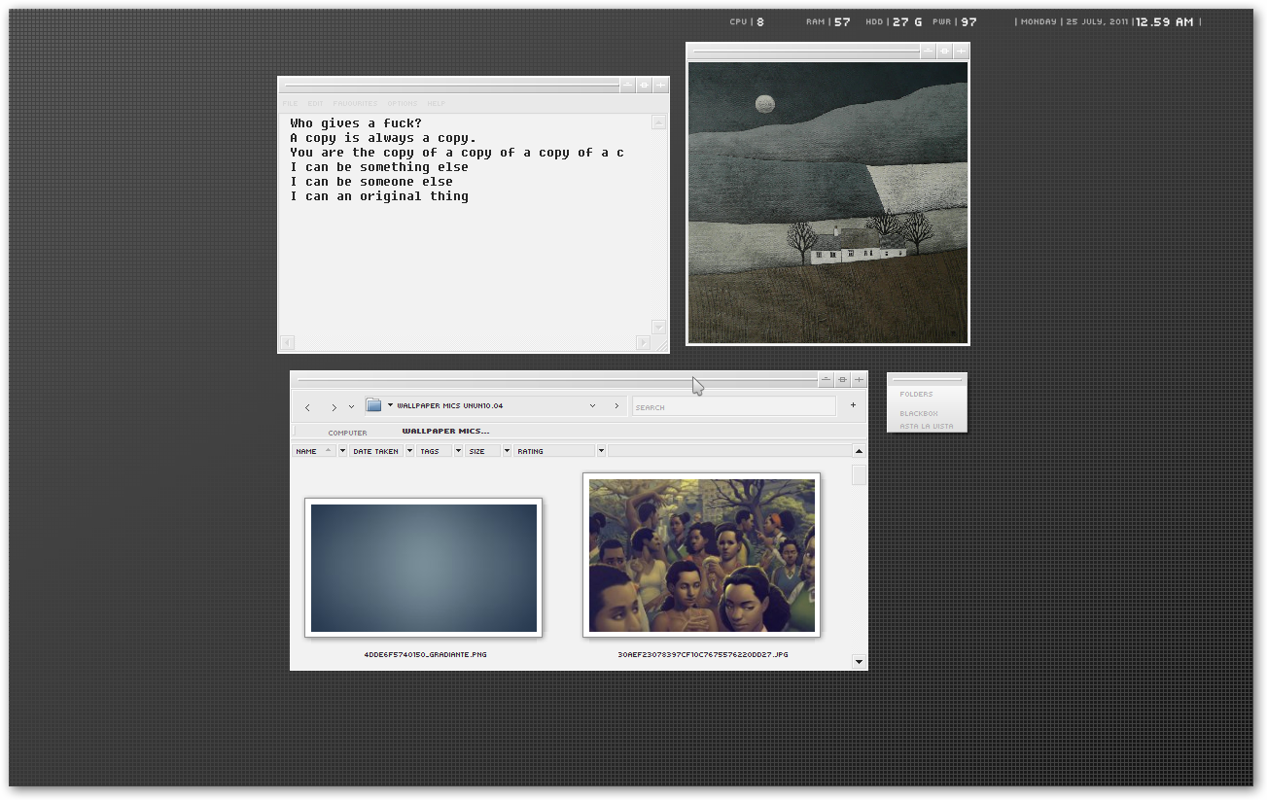Open the SIZE column filter dropdown
Viewport: 1267px width, 800px height.
(507, 451)
